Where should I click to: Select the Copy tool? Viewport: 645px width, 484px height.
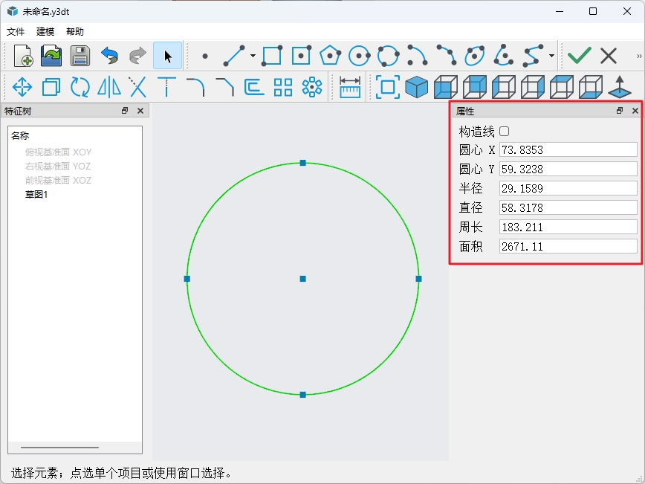click(51, 87)
